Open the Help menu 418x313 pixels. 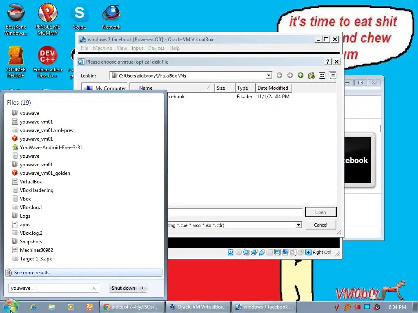coord(174,48)
